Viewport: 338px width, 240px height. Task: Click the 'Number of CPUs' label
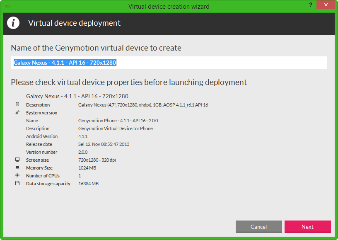click(x=43, y=176)
